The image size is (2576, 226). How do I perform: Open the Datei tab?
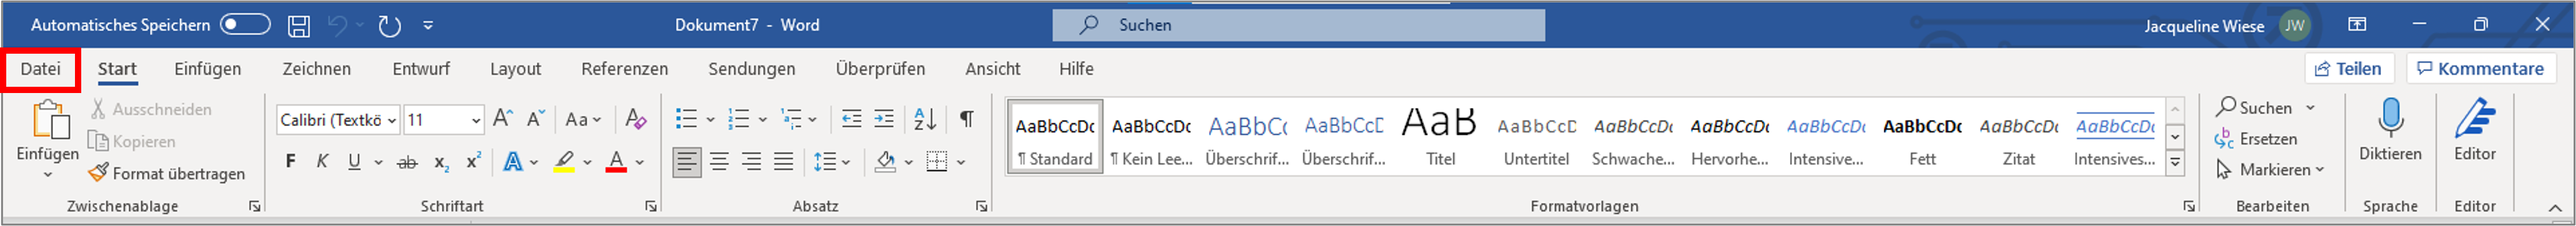pos(41,69)
